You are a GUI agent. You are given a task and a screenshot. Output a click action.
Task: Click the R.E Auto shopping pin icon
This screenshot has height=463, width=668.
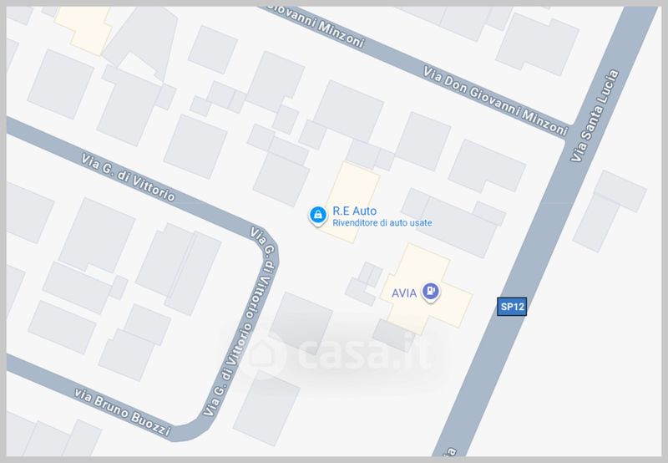318,216
